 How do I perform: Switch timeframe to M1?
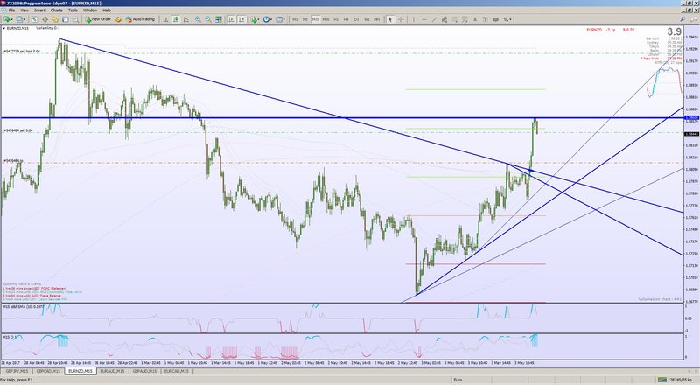(295, 19)
